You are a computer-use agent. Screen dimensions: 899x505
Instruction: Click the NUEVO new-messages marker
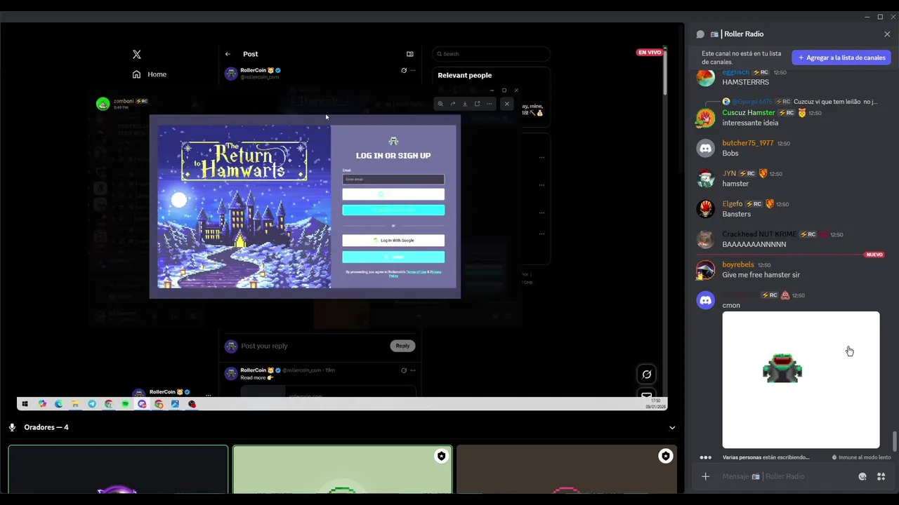pos(874,255)
